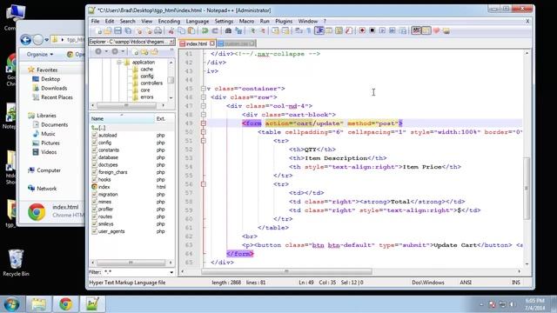557x313 pixels.
Task: Collapse the tr fold marker on line 56
Action: click(x=204, y=184)
